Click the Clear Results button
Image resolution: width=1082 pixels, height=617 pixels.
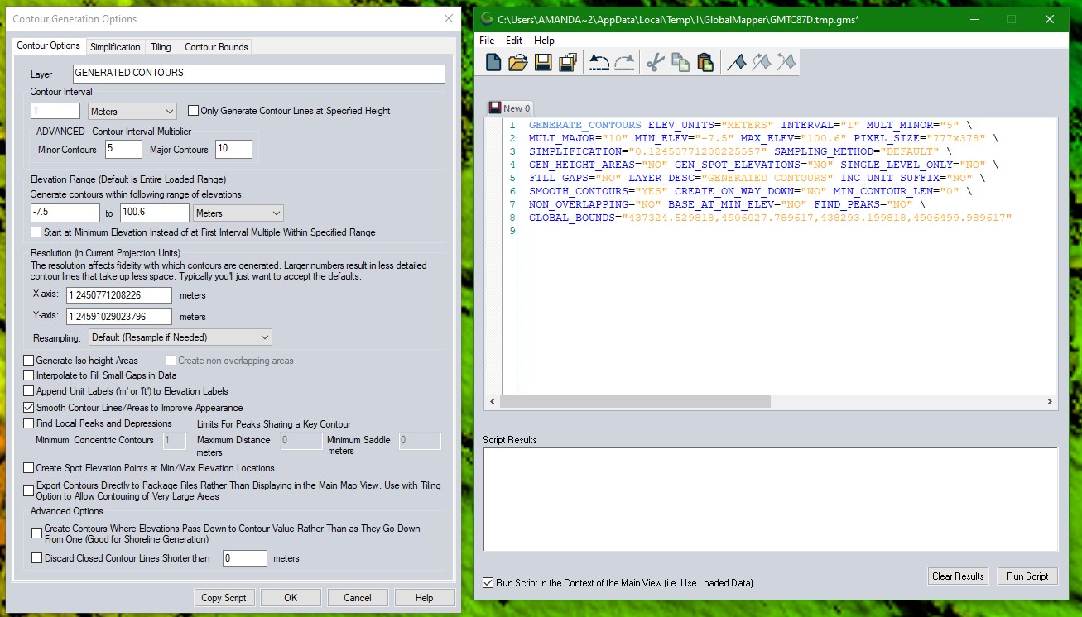point(958,576)
